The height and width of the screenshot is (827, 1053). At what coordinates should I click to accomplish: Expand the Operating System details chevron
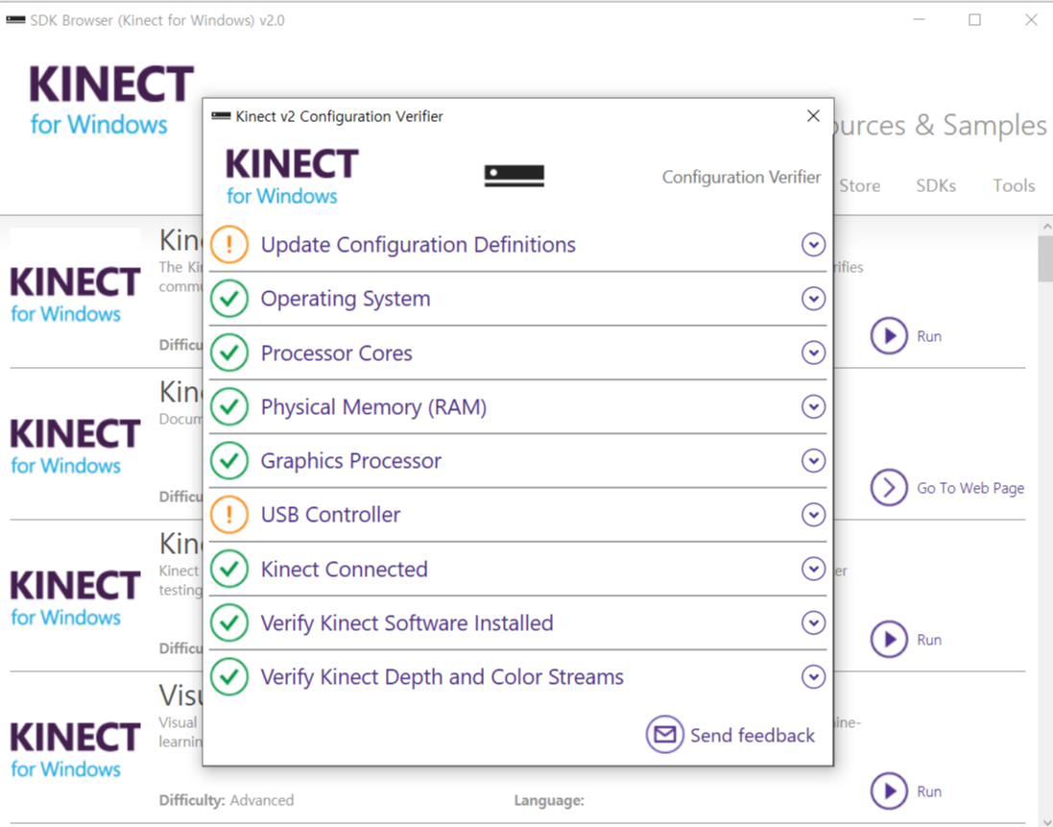coord(813,299)
